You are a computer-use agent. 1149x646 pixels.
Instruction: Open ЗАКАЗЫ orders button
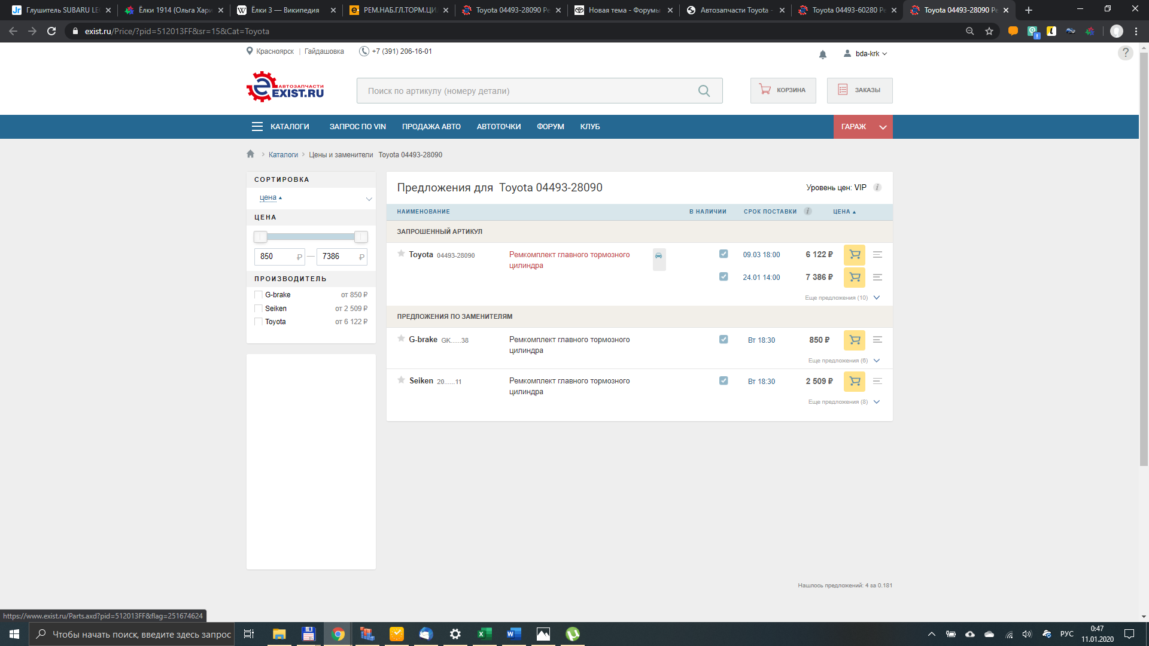[859, 90]
